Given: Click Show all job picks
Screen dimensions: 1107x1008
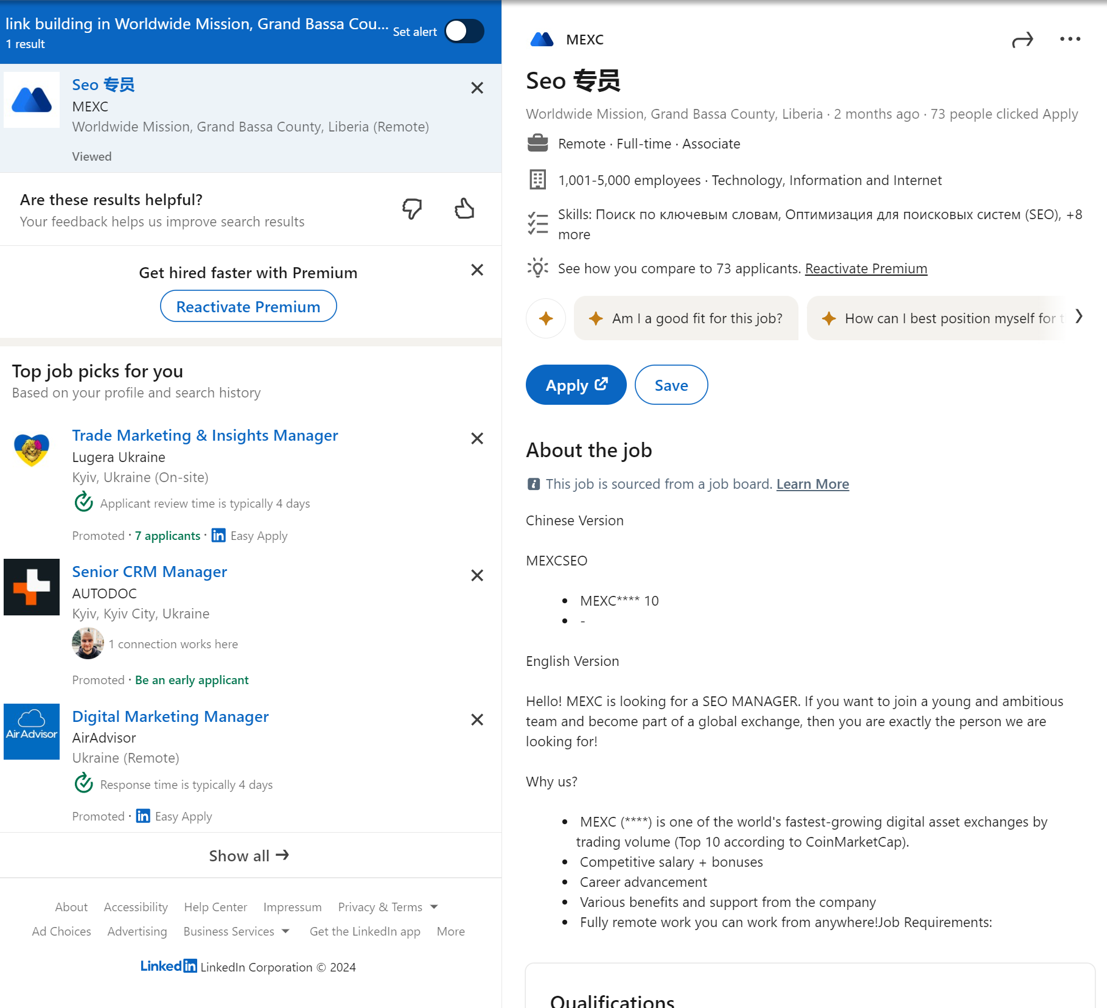Looking at the screenshot, I should (249, 856).
